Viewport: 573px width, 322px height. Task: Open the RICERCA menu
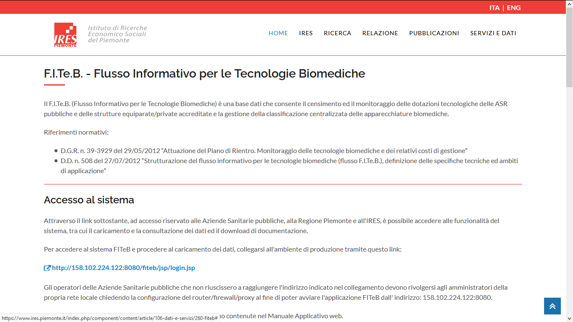pos(337,33)
